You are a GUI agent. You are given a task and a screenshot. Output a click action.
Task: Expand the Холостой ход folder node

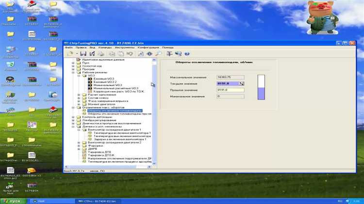click(73, 66)
